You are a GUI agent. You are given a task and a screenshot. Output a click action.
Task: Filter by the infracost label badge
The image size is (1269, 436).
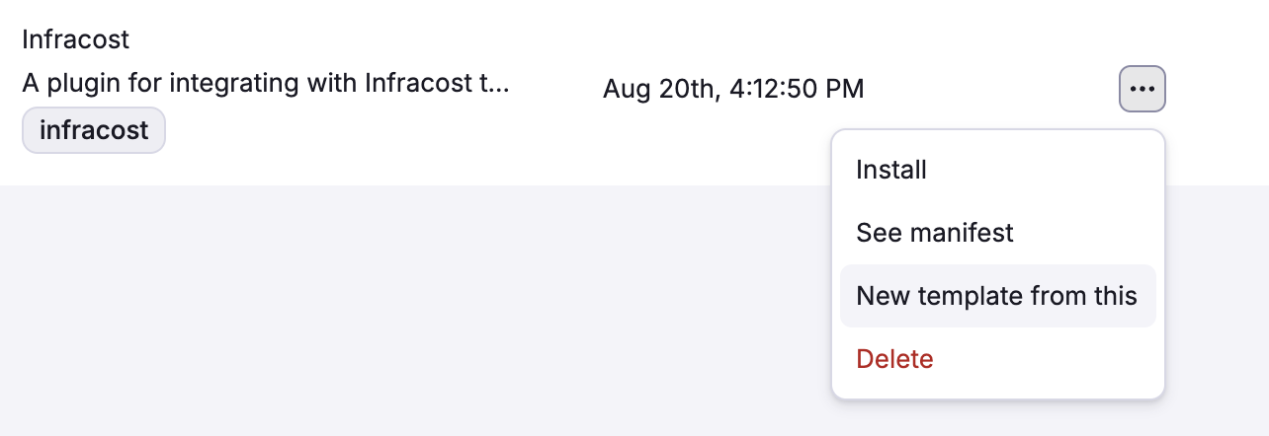pyautogui.click(x=94, y=130)
